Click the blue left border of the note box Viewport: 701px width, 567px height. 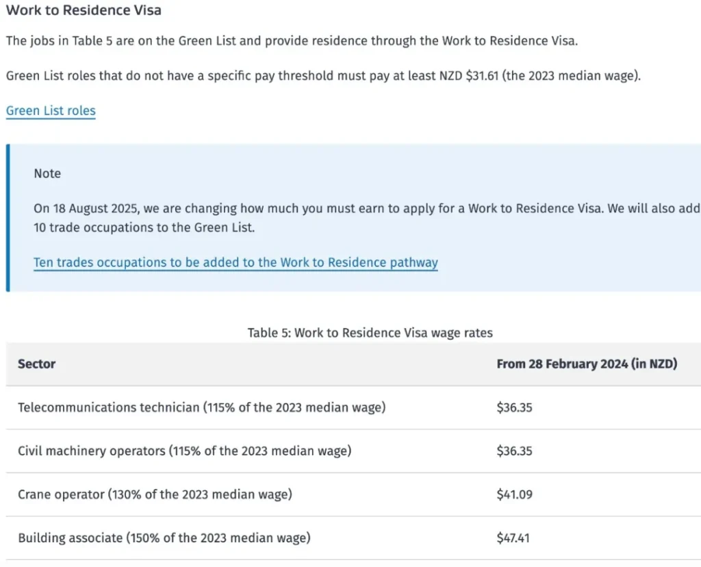(8, 218)
